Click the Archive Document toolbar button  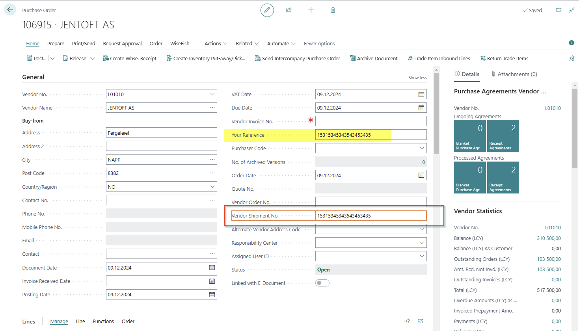373,58
